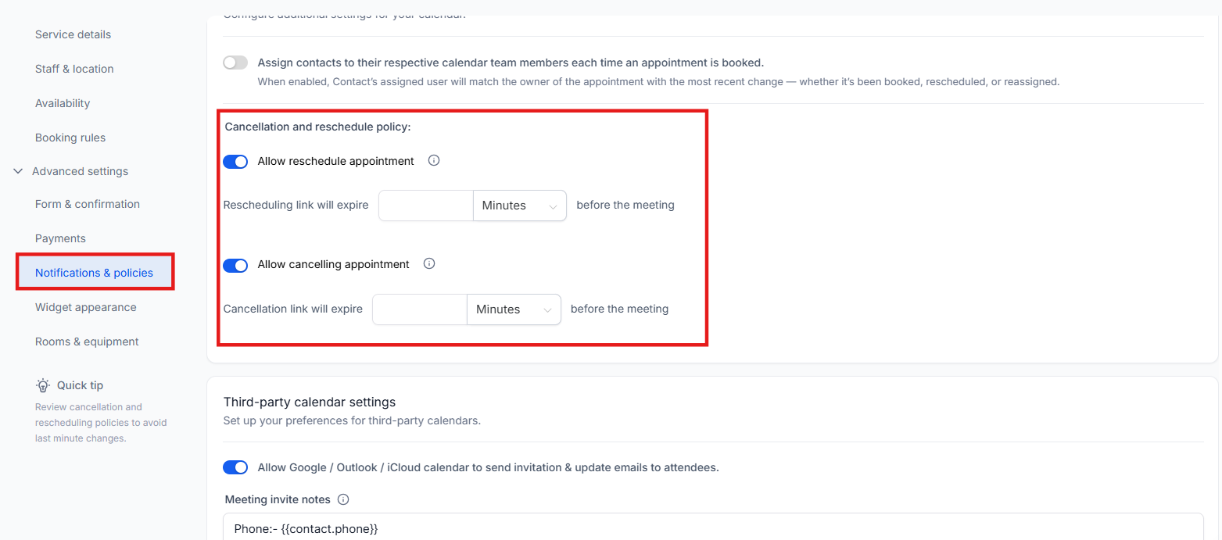Open Form & confirmation settings
Viewport: 1222px width, 540px height.
click(88, 204)
